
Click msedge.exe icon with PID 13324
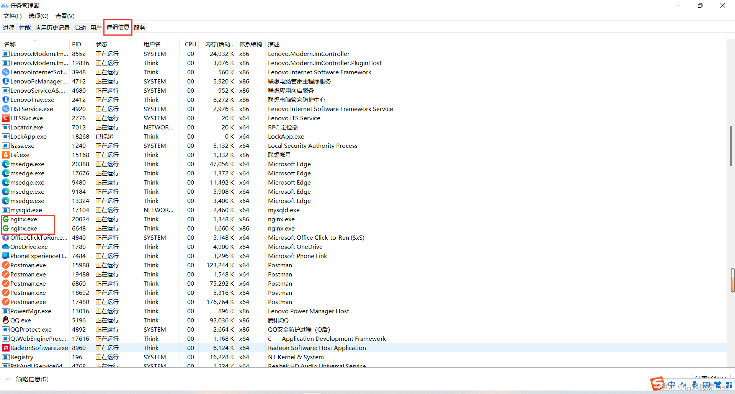coord(6,201)
